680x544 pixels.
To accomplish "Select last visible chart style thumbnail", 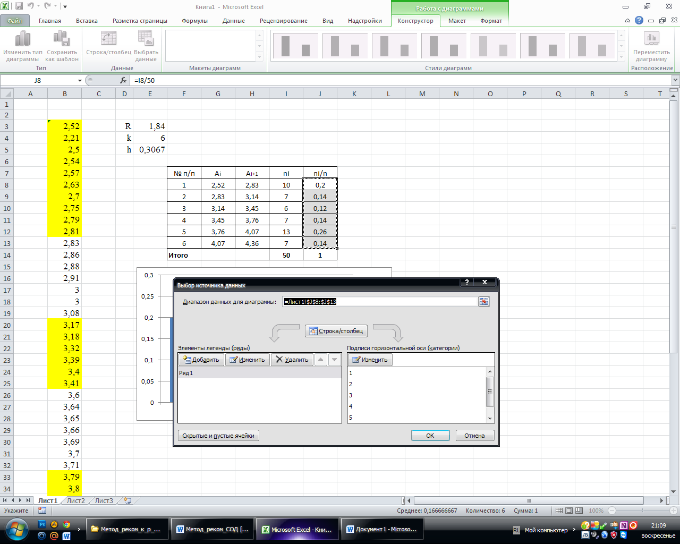I will [592, 46].
